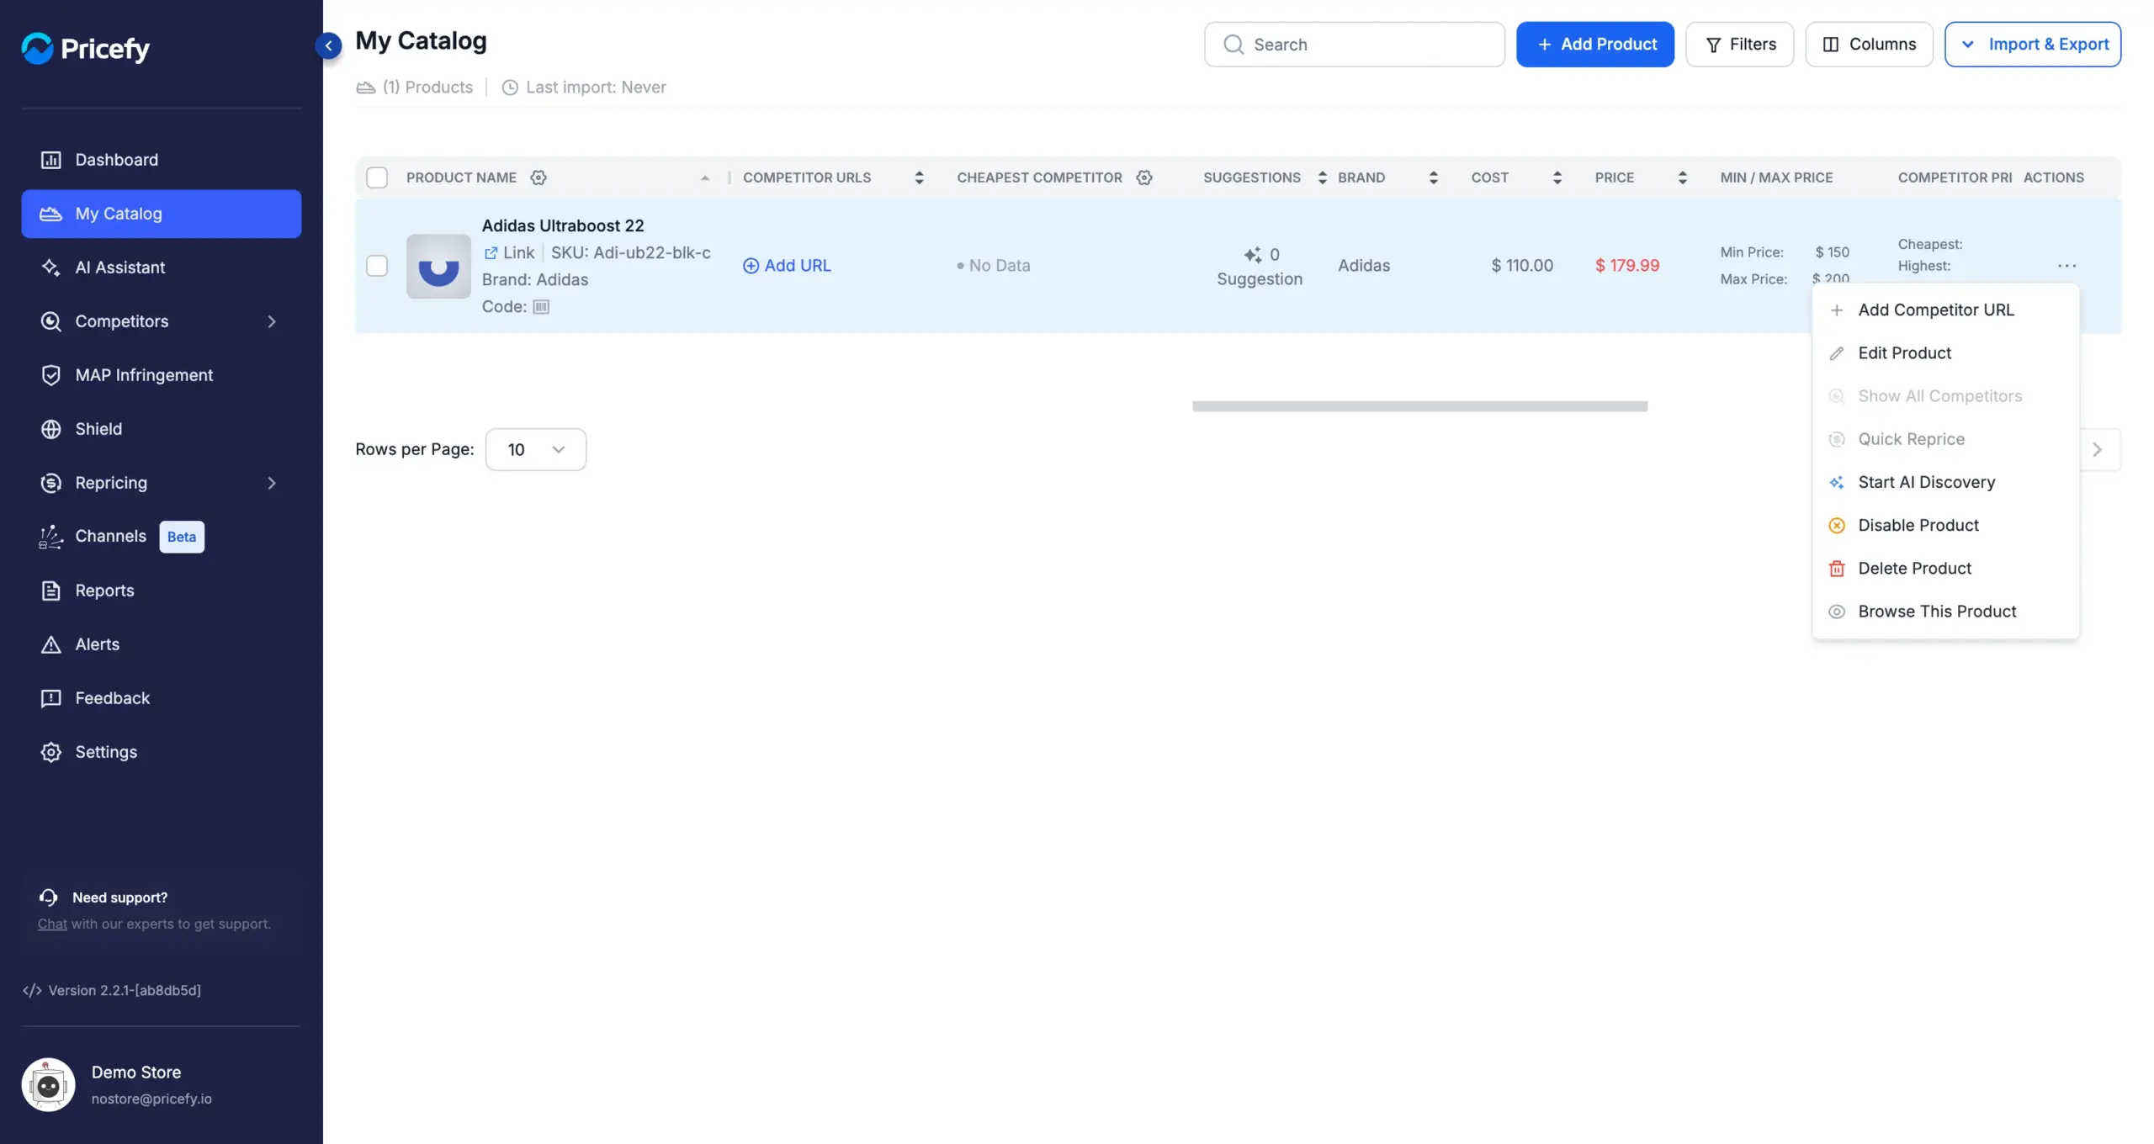Click the Dashboard chart icon

(51, 160)
